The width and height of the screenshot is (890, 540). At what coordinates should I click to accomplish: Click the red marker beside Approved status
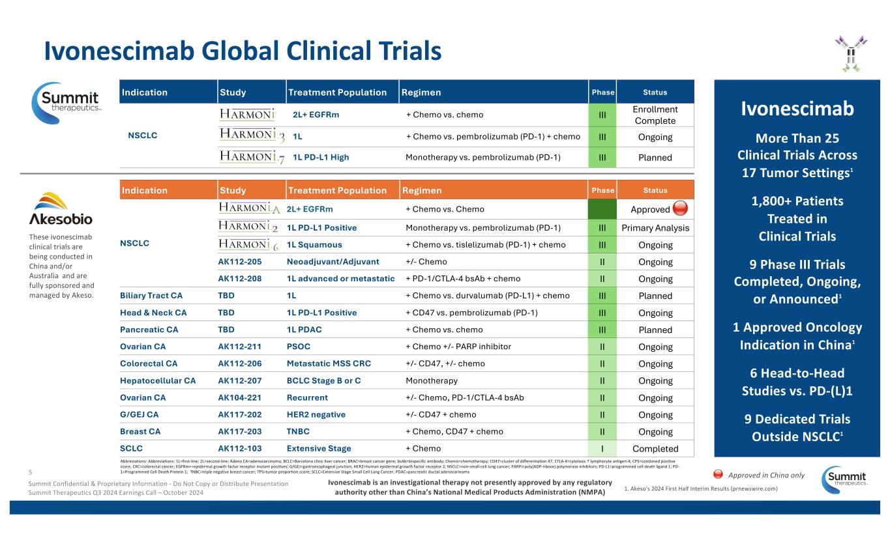[681, 209]
